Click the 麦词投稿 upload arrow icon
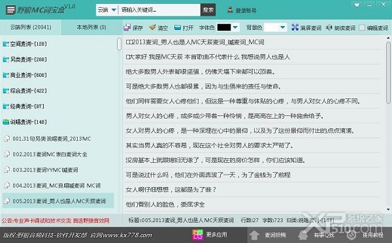The height and width of the screenshot is (243, 392). point(254,235)
